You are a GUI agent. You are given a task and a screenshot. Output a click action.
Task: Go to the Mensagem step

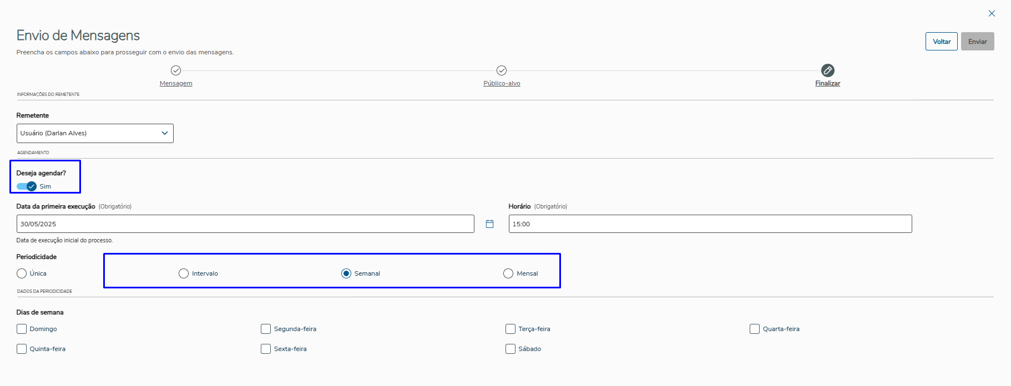(x=176, y=83)
